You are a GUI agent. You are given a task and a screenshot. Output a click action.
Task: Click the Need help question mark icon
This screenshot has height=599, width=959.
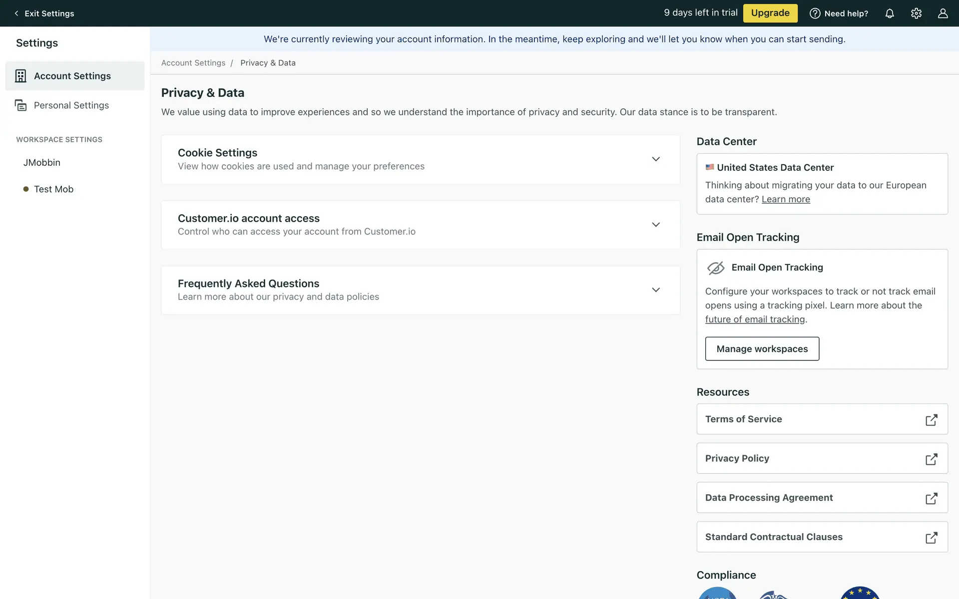[815, 13]
